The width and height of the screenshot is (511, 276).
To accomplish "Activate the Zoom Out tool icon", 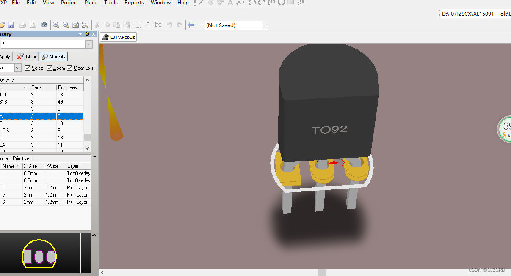I will (66, 25).
